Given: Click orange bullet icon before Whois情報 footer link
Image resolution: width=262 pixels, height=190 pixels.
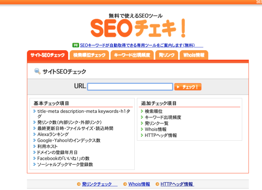Looking at the screenshot, I should (x=125, y=184).
